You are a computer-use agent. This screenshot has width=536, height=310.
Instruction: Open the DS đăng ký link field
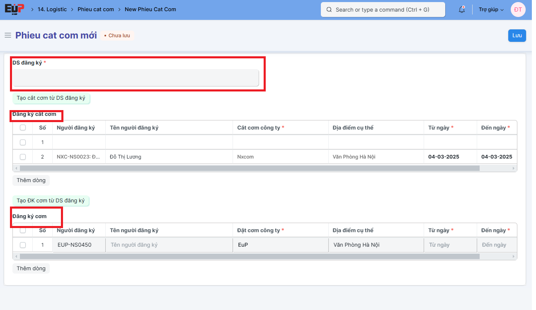[x=136, y=78]
